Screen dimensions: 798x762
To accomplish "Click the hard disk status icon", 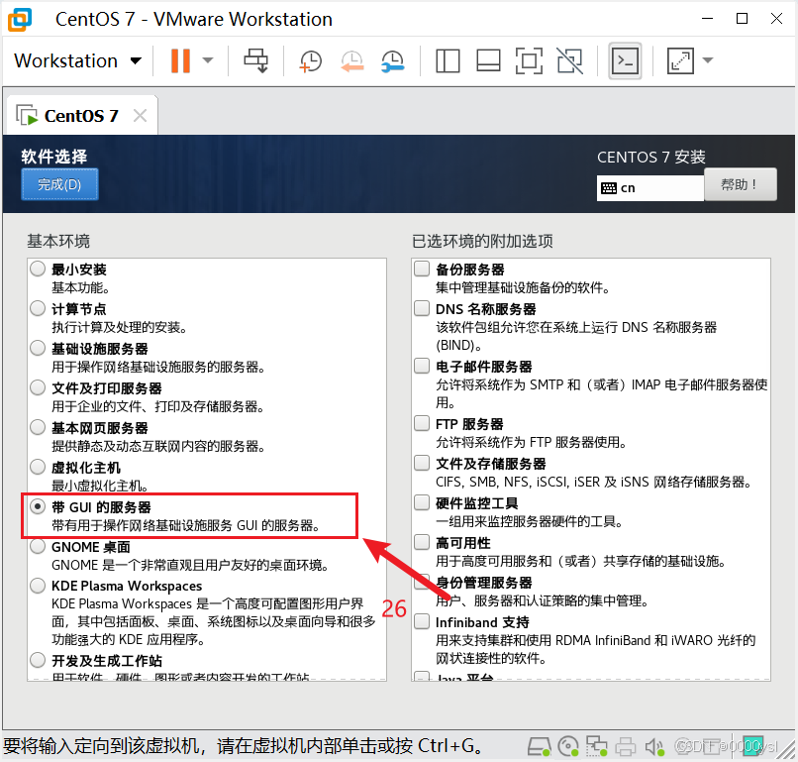I will [x=539, y=747].
